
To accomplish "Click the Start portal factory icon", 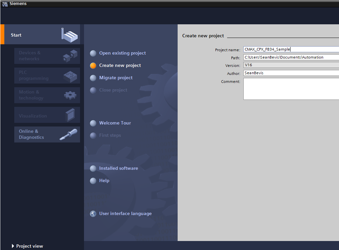I will pos(69,35).
